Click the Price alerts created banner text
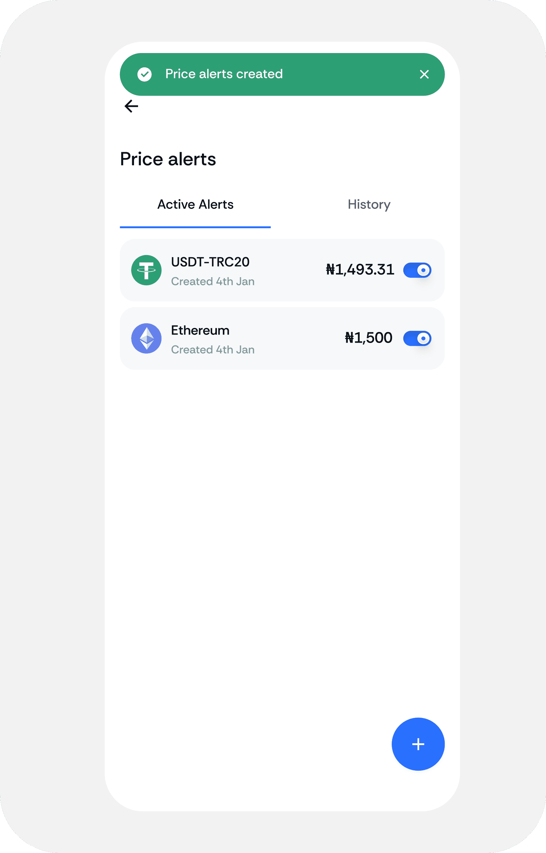 tap(224, 74)
